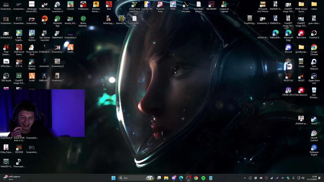Image resolution: width=324 pixels, height=182 pixels.
Task: Select the Screenshot_8 image file
Action: coord(57,63)
